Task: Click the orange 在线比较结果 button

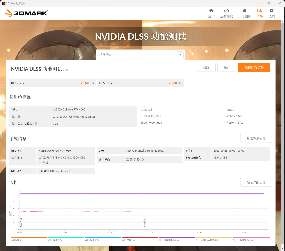Action: (x=254, y=67)
